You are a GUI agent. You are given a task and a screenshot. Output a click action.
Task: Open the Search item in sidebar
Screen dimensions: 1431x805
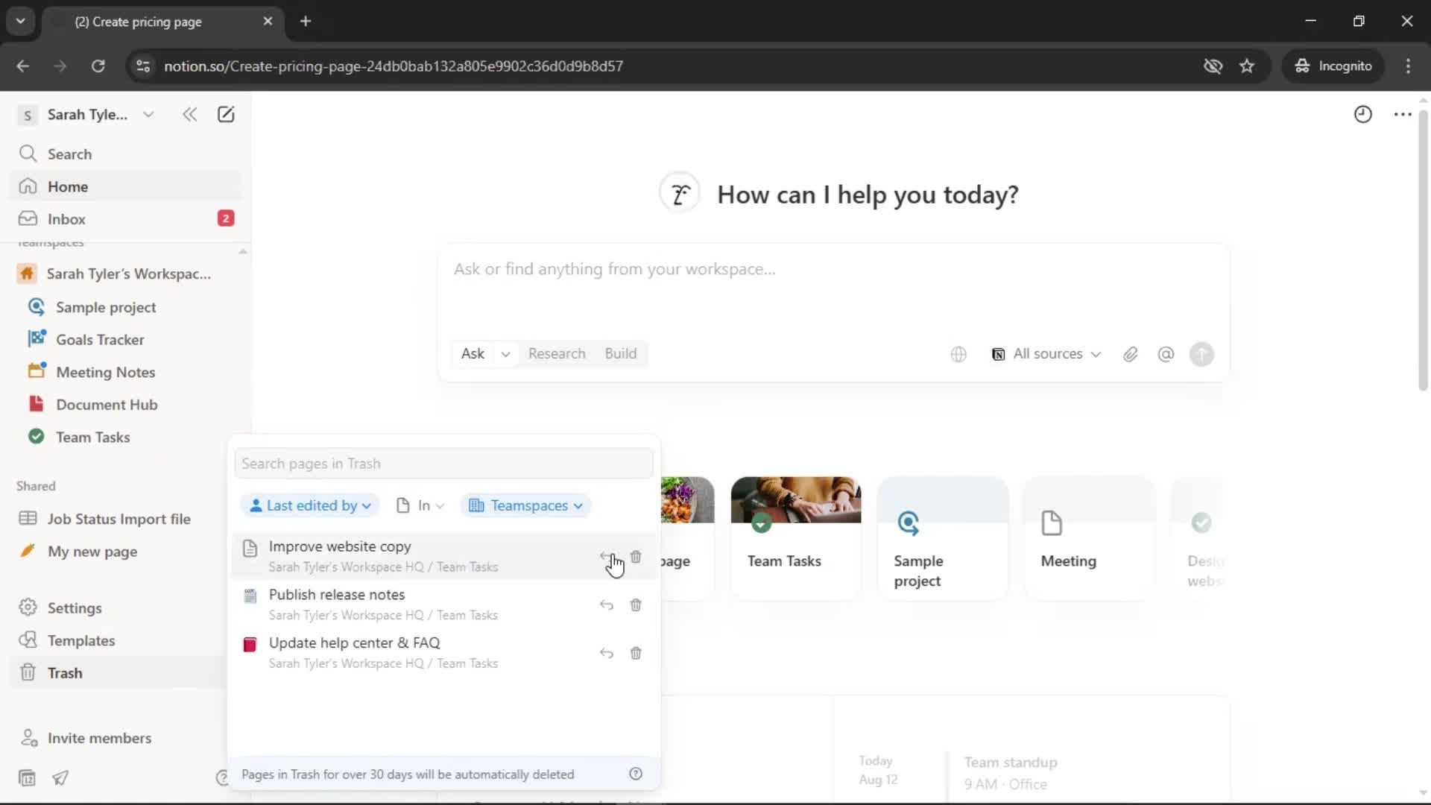(125, 154)
